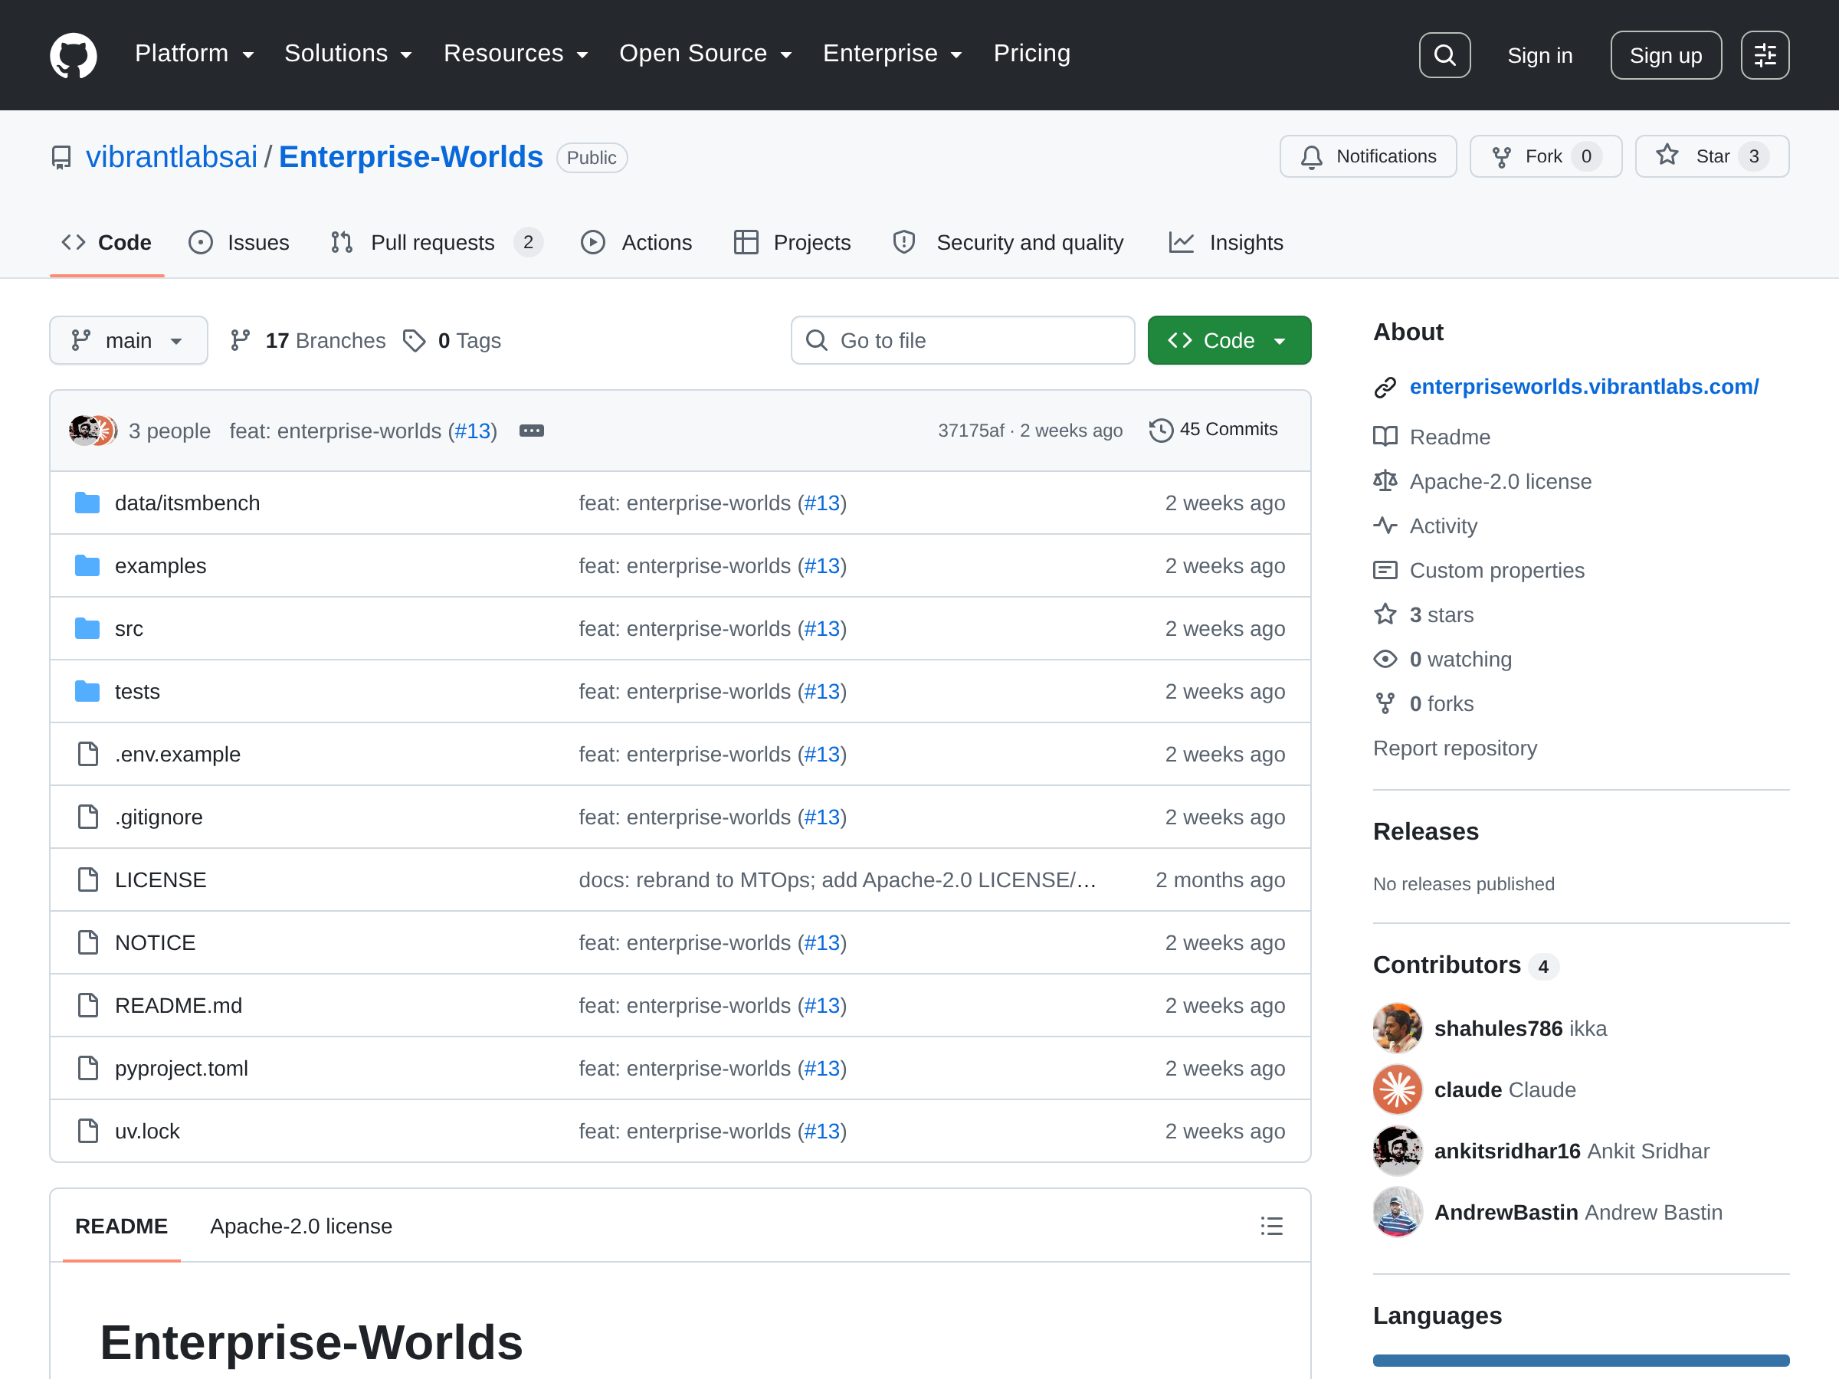The image size is (1839, 1379).
Task: Click the Sign up button
Action: (x=1665, y=55)
